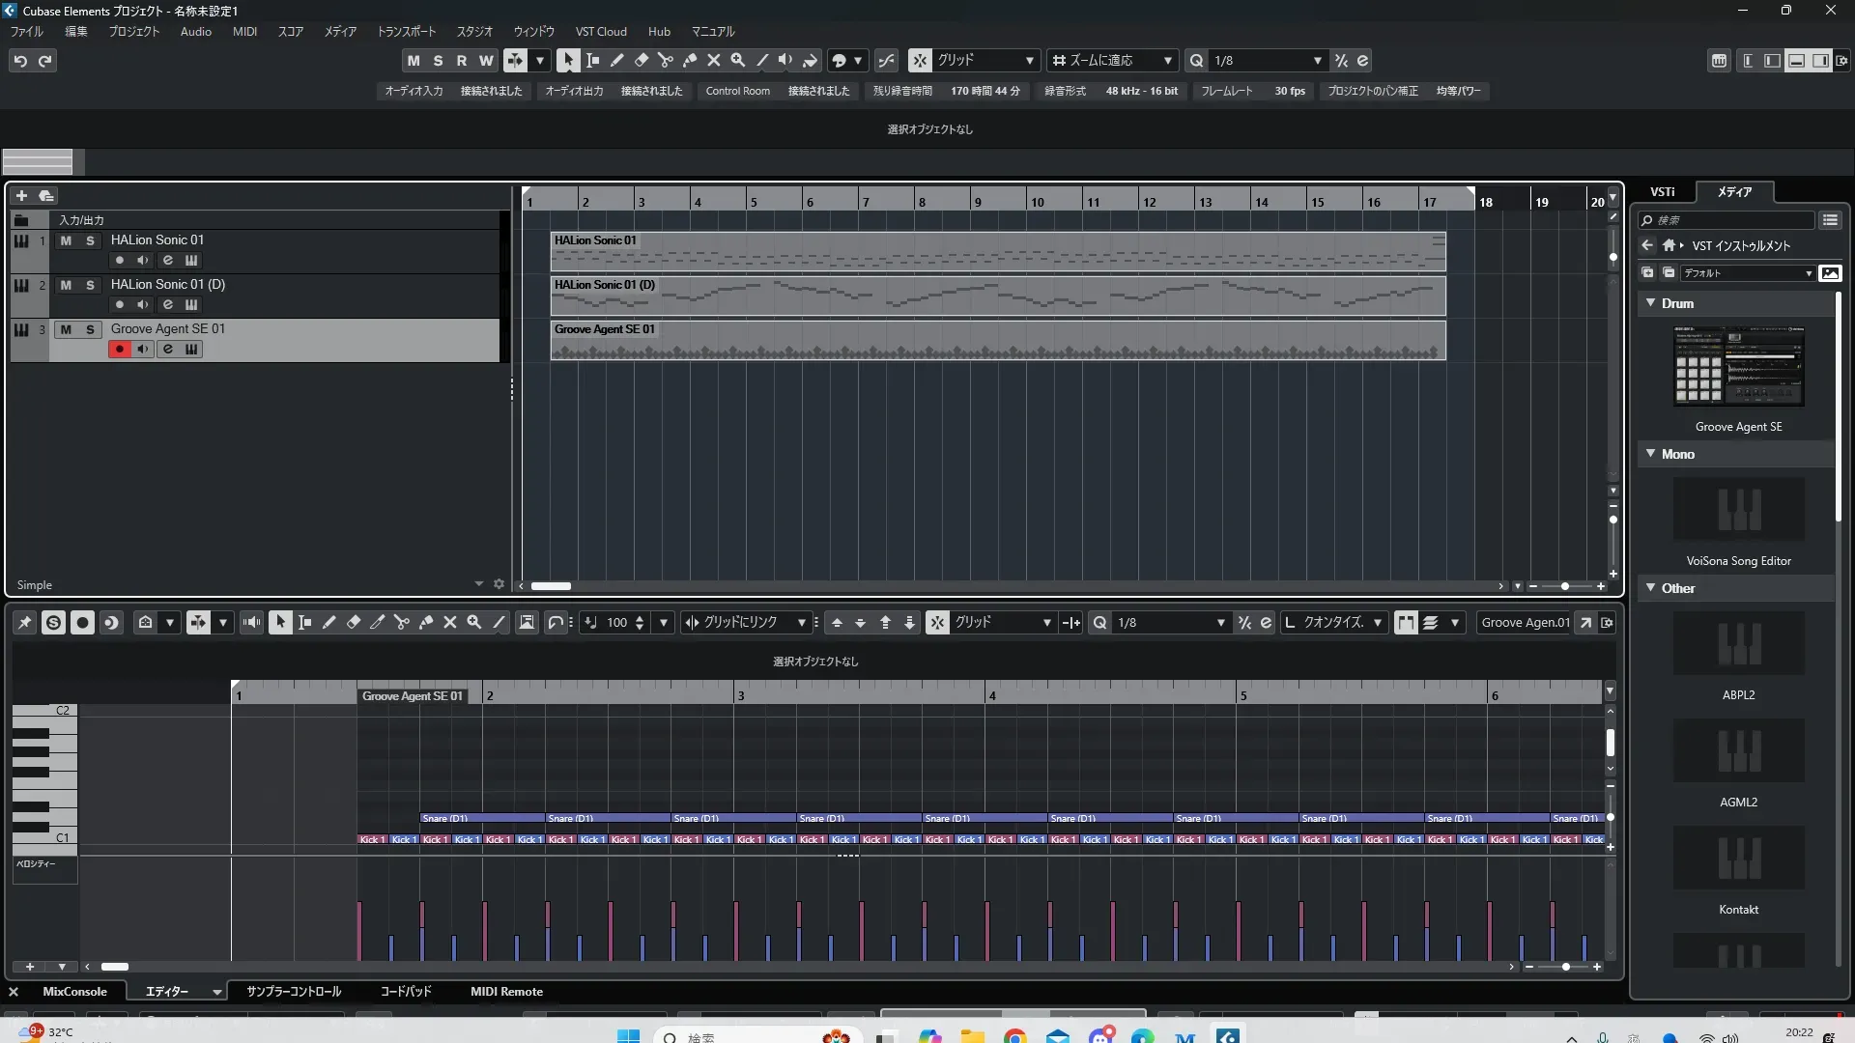Select the Glue tool in main toolbar
This screenshot has height=1043, width=1855.
click(689, 60)
